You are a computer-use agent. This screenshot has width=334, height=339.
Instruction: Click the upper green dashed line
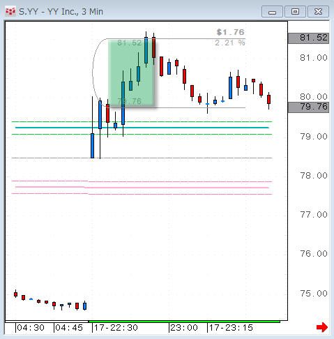coord(142,121)
